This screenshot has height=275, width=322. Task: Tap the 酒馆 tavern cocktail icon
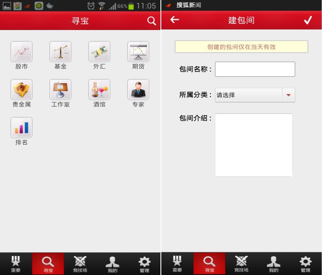tap(99, 90)
